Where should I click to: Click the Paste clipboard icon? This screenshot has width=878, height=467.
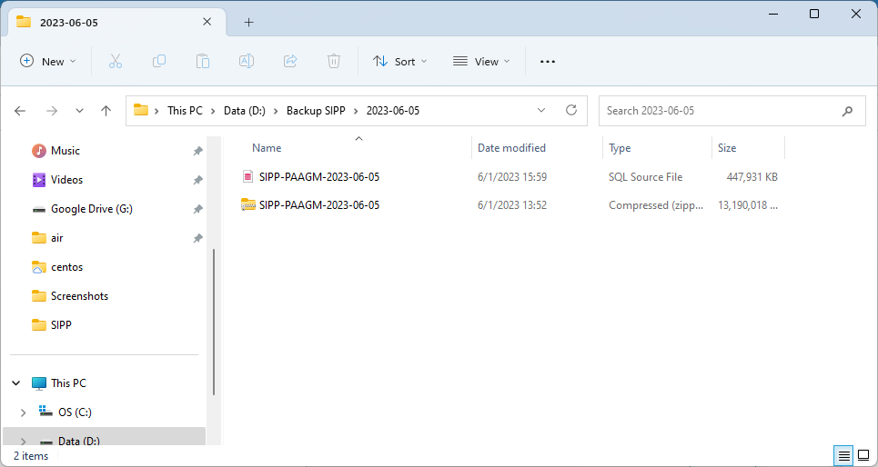203,62
